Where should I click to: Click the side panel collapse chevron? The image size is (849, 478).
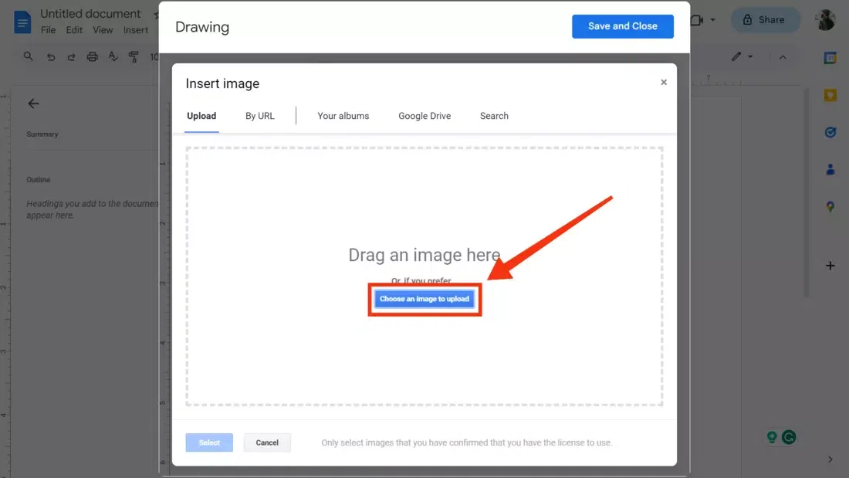tap(830, 459)
